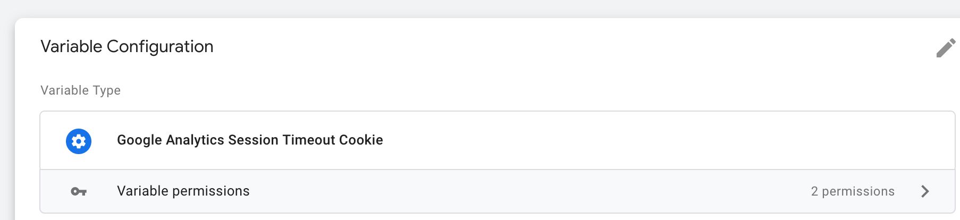The width and height of the screenshot is (960, 220).
Task: Click the Variable Configuration heading
Action: click(127, 47)
